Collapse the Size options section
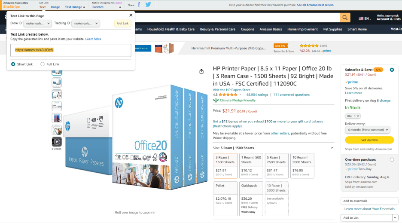This screenshot has width=402, height=223. click(332, 148)
